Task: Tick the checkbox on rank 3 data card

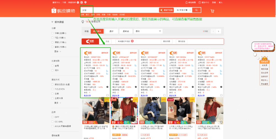Action: tap(164, 95)
